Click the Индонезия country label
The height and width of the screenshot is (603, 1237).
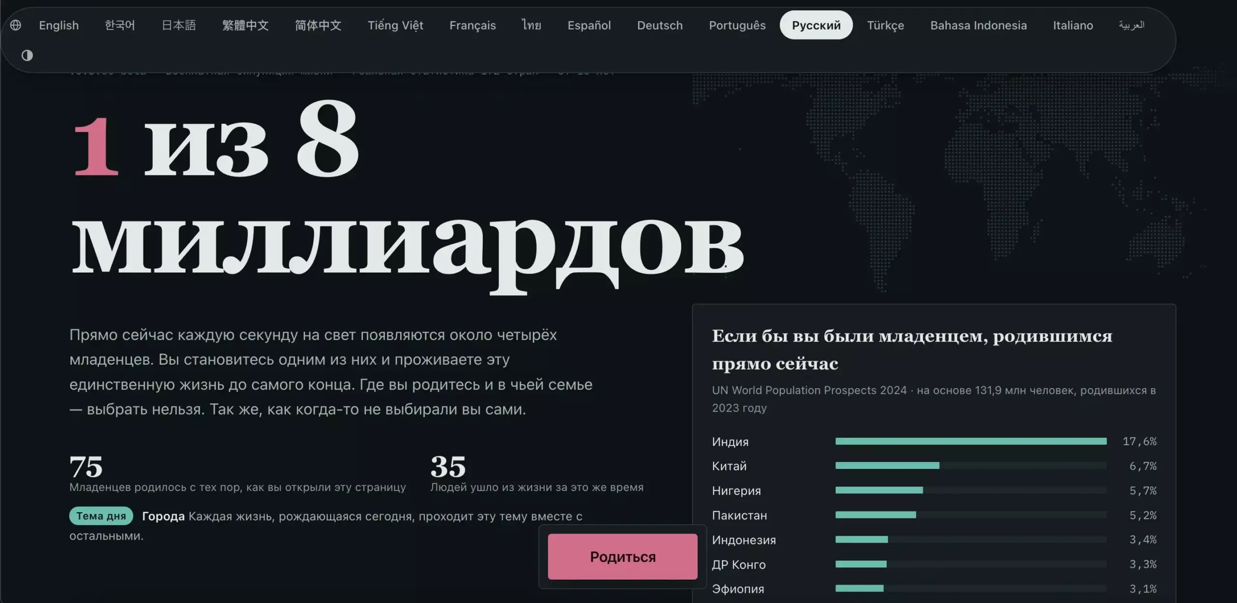point(744,540)
